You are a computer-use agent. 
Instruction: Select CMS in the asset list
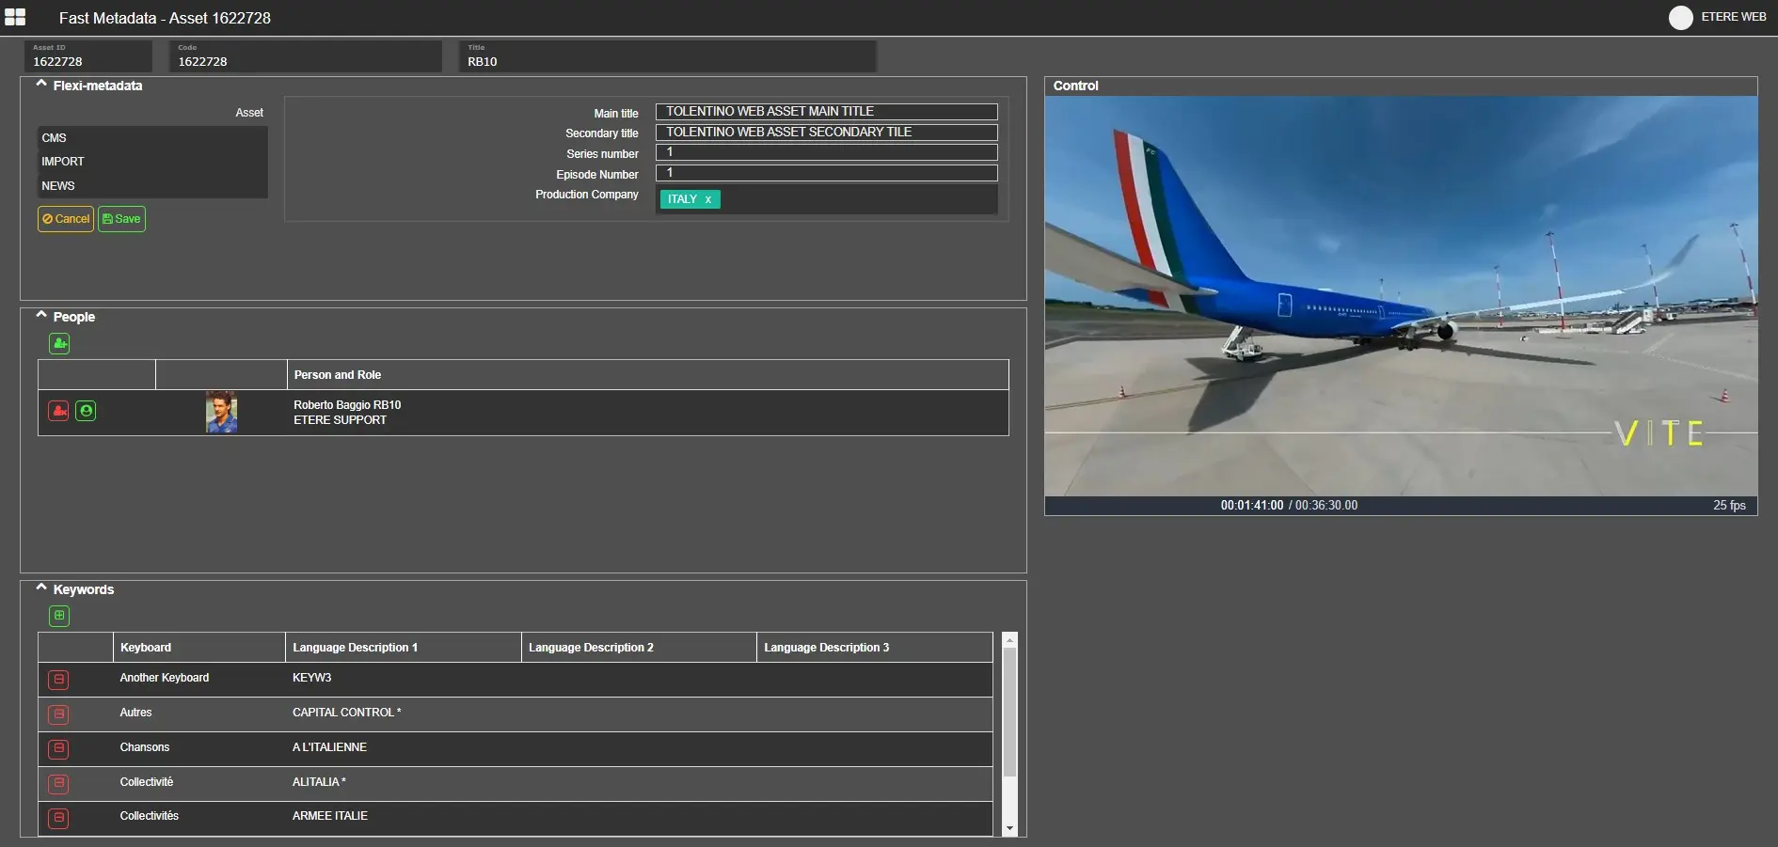(x=55, y=138)
